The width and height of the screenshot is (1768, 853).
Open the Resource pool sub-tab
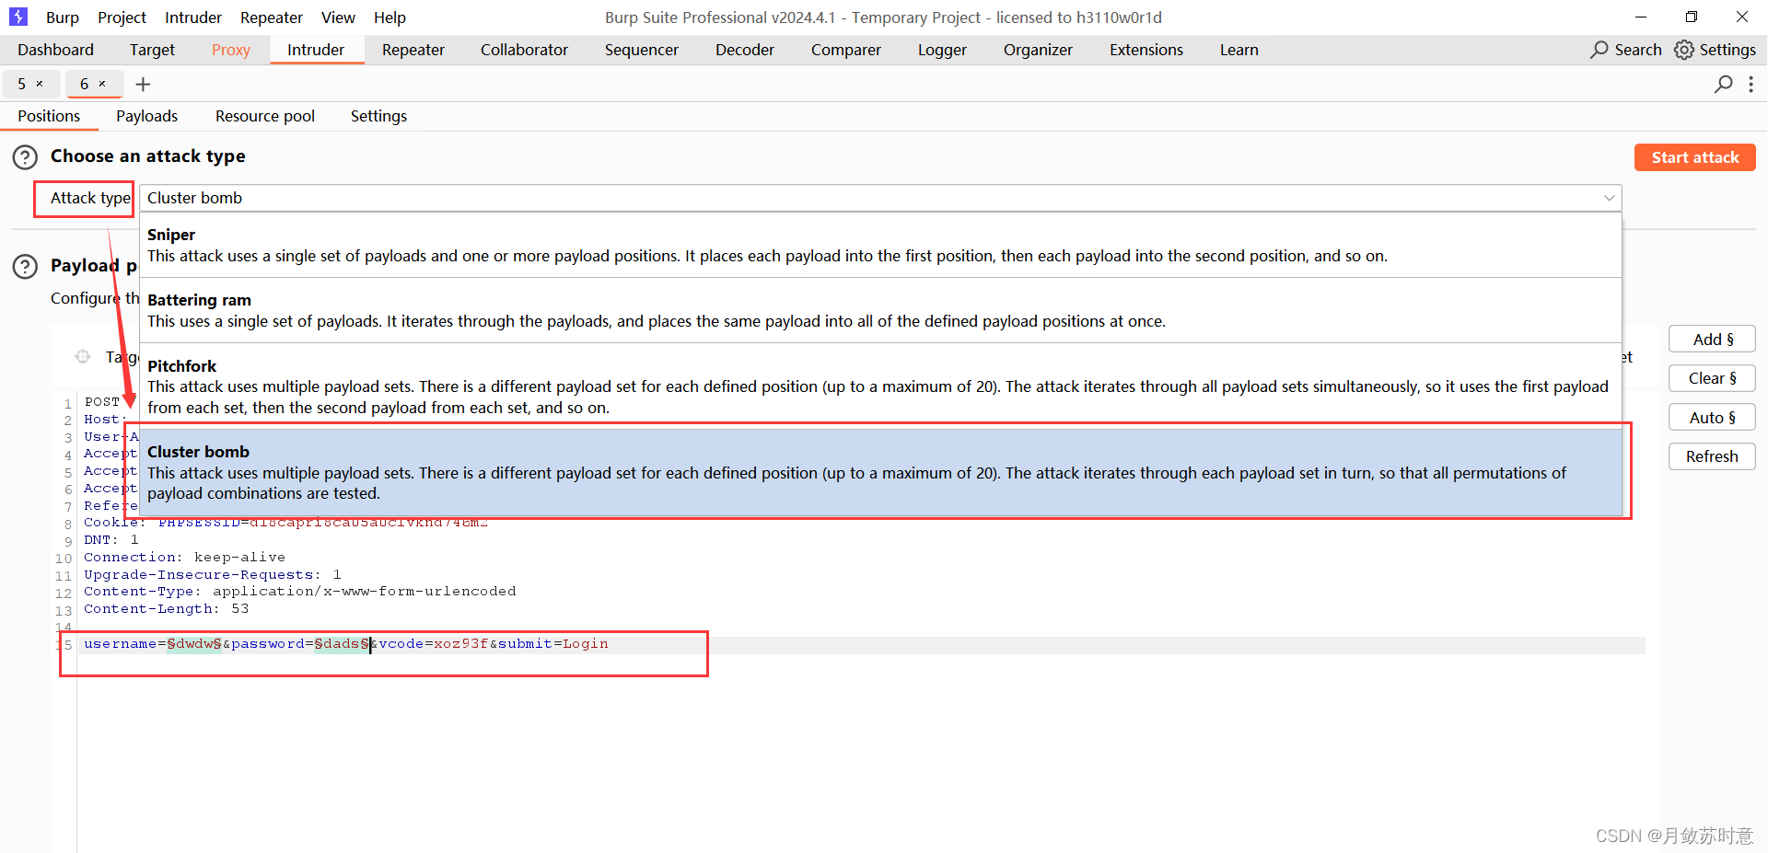[x=265, y=116]
